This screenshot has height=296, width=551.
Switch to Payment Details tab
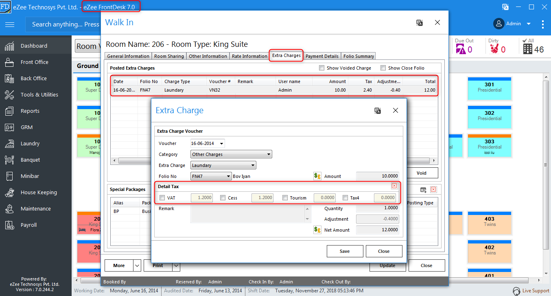(x=322, y=56)
